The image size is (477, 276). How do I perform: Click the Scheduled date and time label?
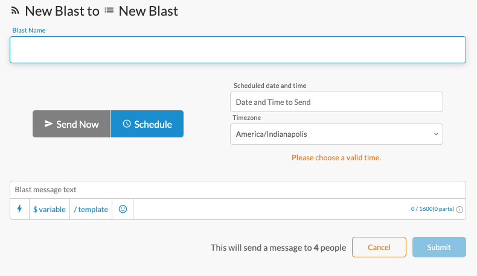(x=270, y=86)
